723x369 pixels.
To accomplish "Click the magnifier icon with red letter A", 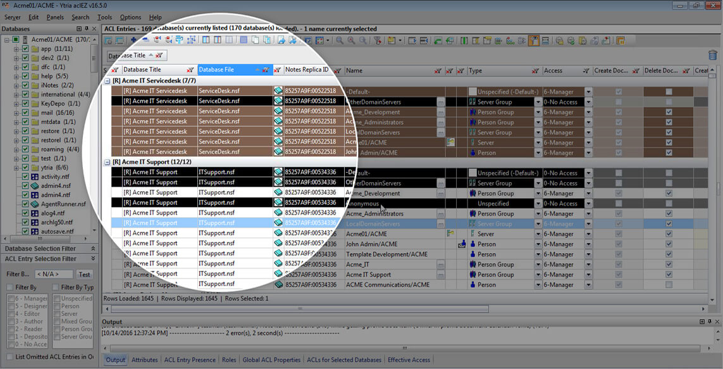I will [x=351, y=41].
